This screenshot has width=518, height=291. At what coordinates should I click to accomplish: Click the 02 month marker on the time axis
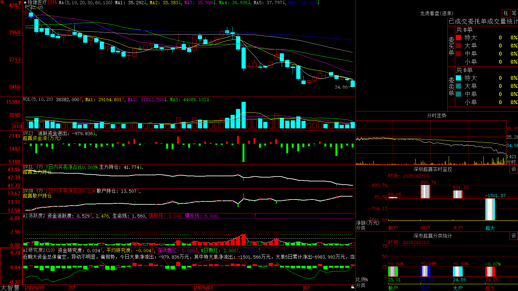[x=307, y=288]
